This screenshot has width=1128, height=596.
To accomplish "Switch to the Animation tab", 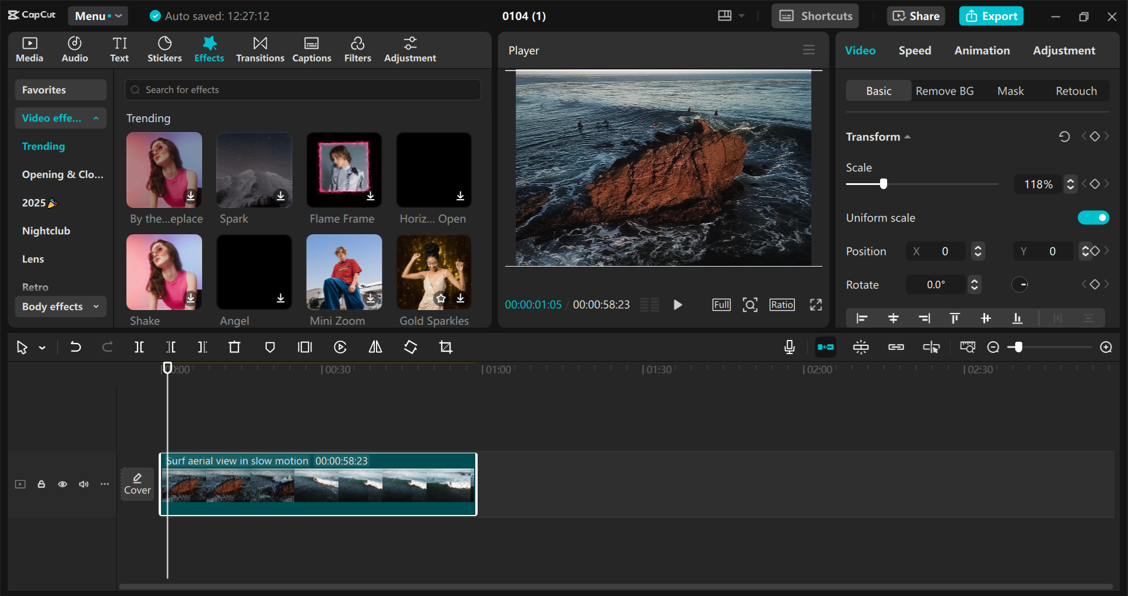I will tap(982, 50).
